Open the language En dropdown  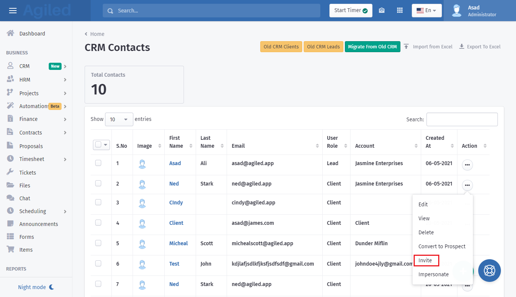coord(426,11)
